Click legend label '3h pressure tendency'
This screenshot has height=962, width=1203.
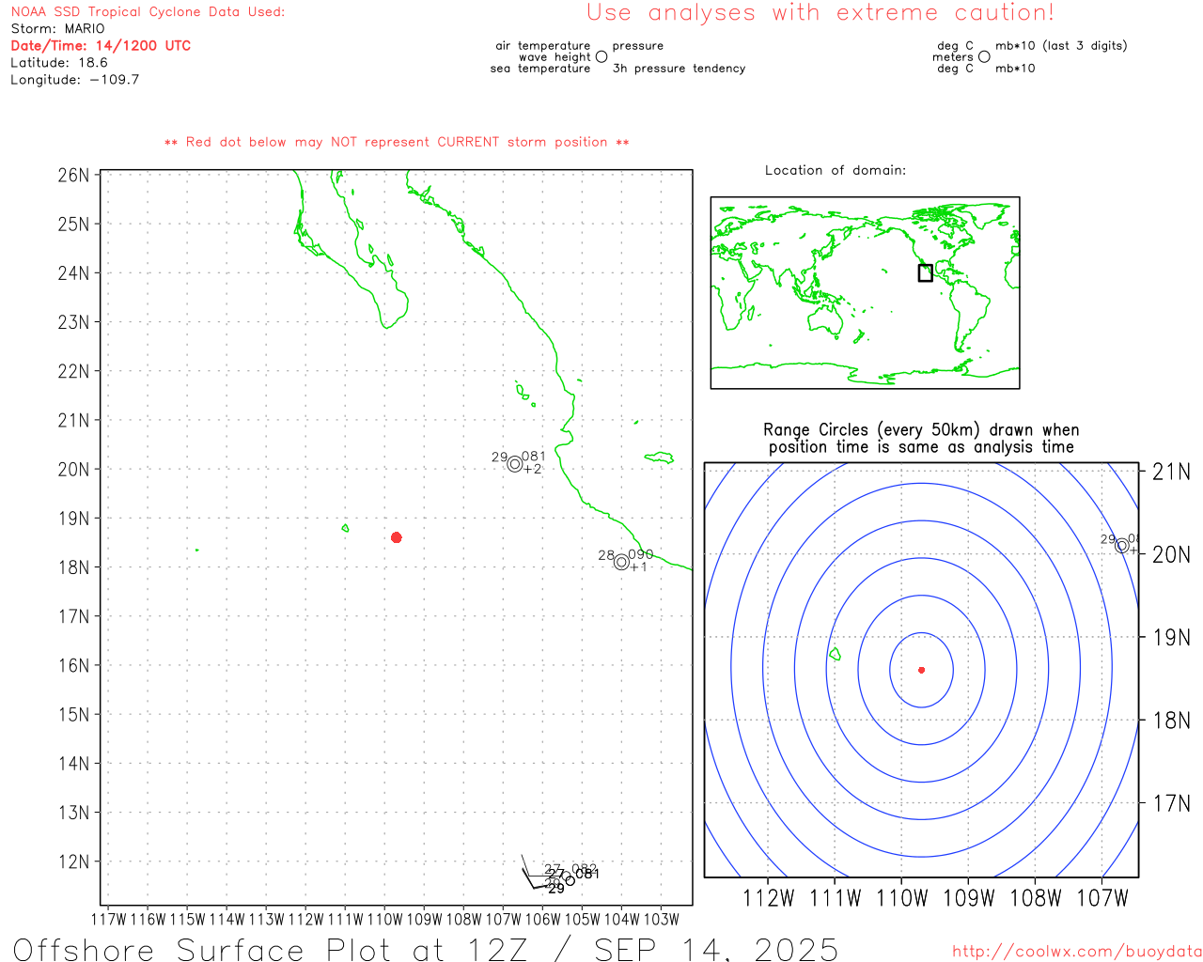tap(679, 69)
